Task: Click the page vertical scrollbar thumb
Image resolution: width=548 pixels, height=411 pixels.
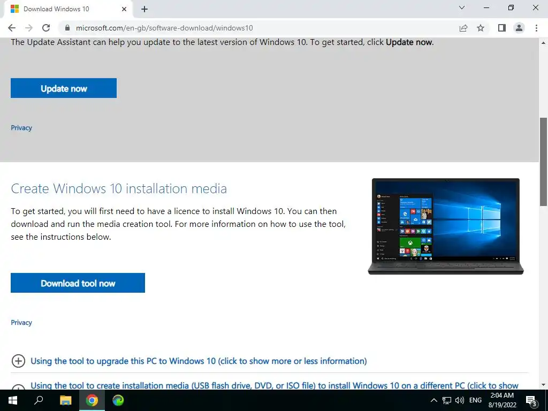Action: click(x=543, y=162)
